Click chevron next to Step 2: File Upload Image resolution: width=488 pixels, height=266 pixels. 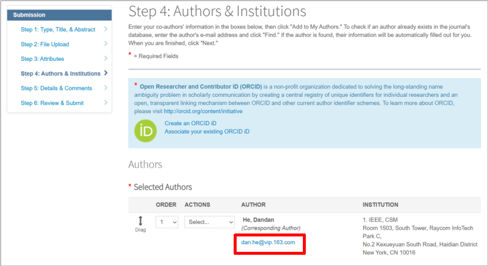click(106, 44)
